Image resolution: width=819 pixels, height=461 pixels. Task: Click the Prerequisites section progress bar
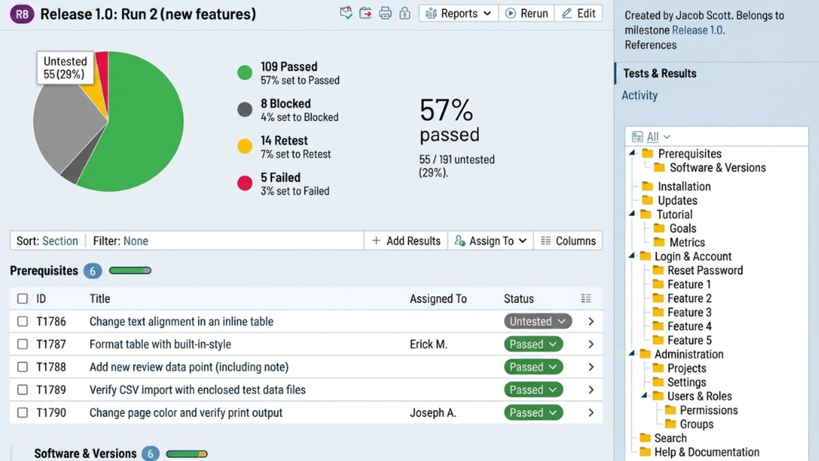tap(130, 270)
